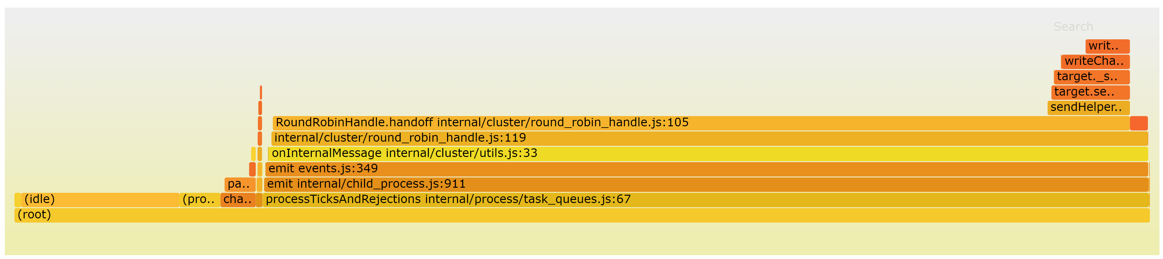Viewport: 1163px width, 259px height.
Task: Zoom into processTicksAndRejections task_queues.js:67 frame
Action: point(706,200)
